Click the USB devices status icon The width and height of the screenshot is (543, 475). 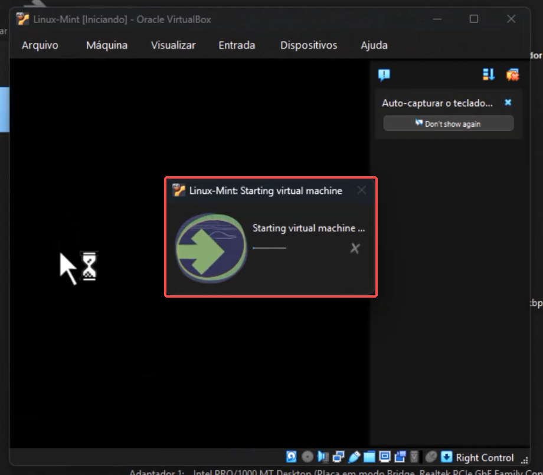[354, 457]
